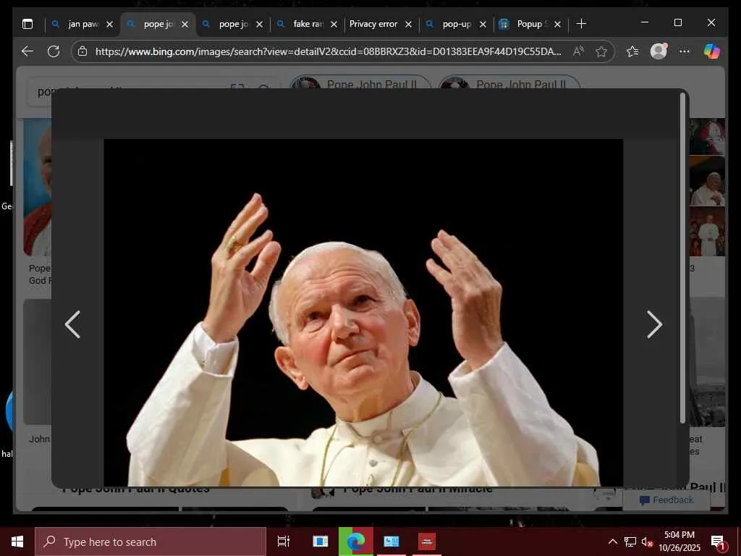Open a new browser tab

click(x=581, y=24)
